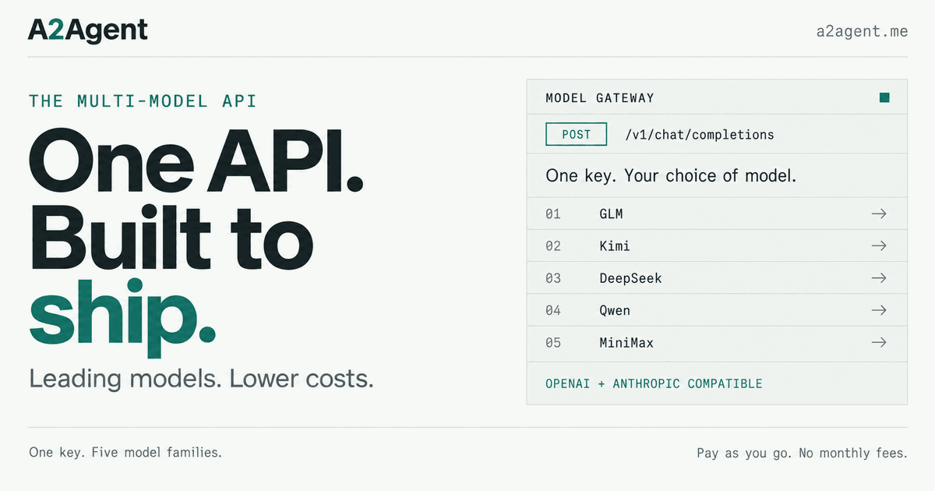Select the GLM model name
The height and width of the screenshot is (491, 935).
click(x=611, y=214)
